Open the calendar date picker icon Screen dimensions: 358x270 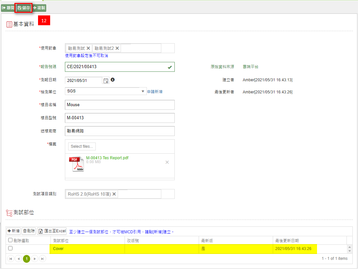106,81
